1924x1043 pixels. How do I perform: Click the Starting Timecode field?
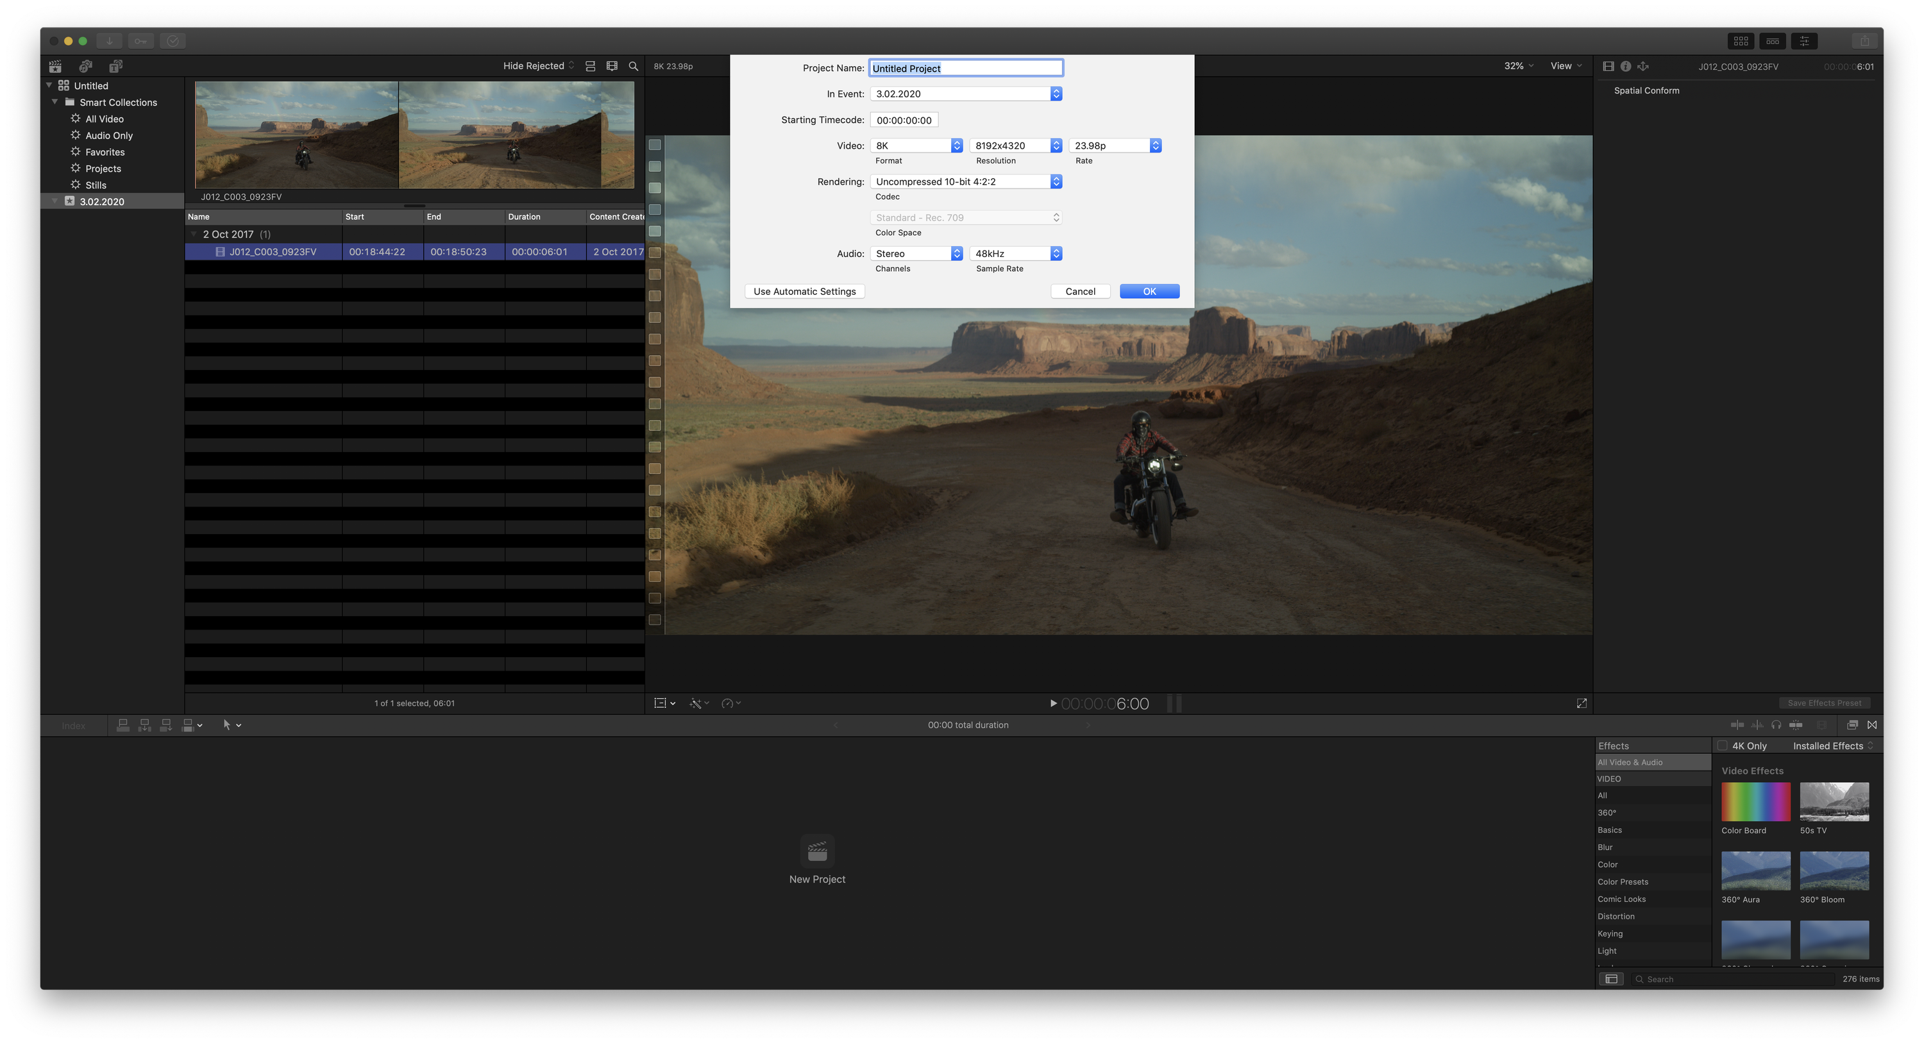click(904, 121)
